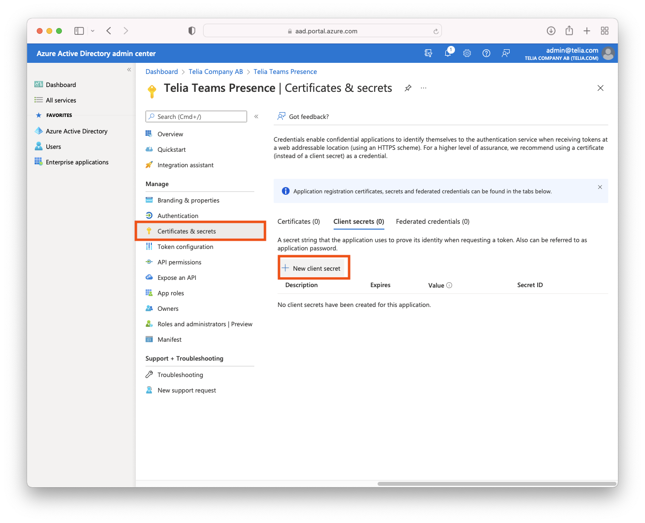This screenshot has height=523, width=645.
Task: Click the Owners icon
Action: tap(149, 308)
